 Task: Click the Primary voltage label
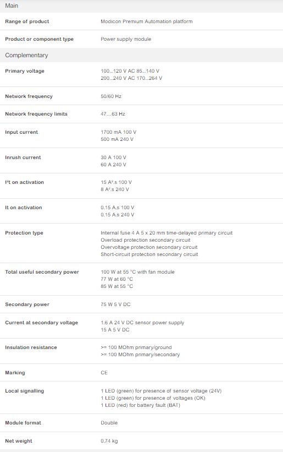[25, 71]
